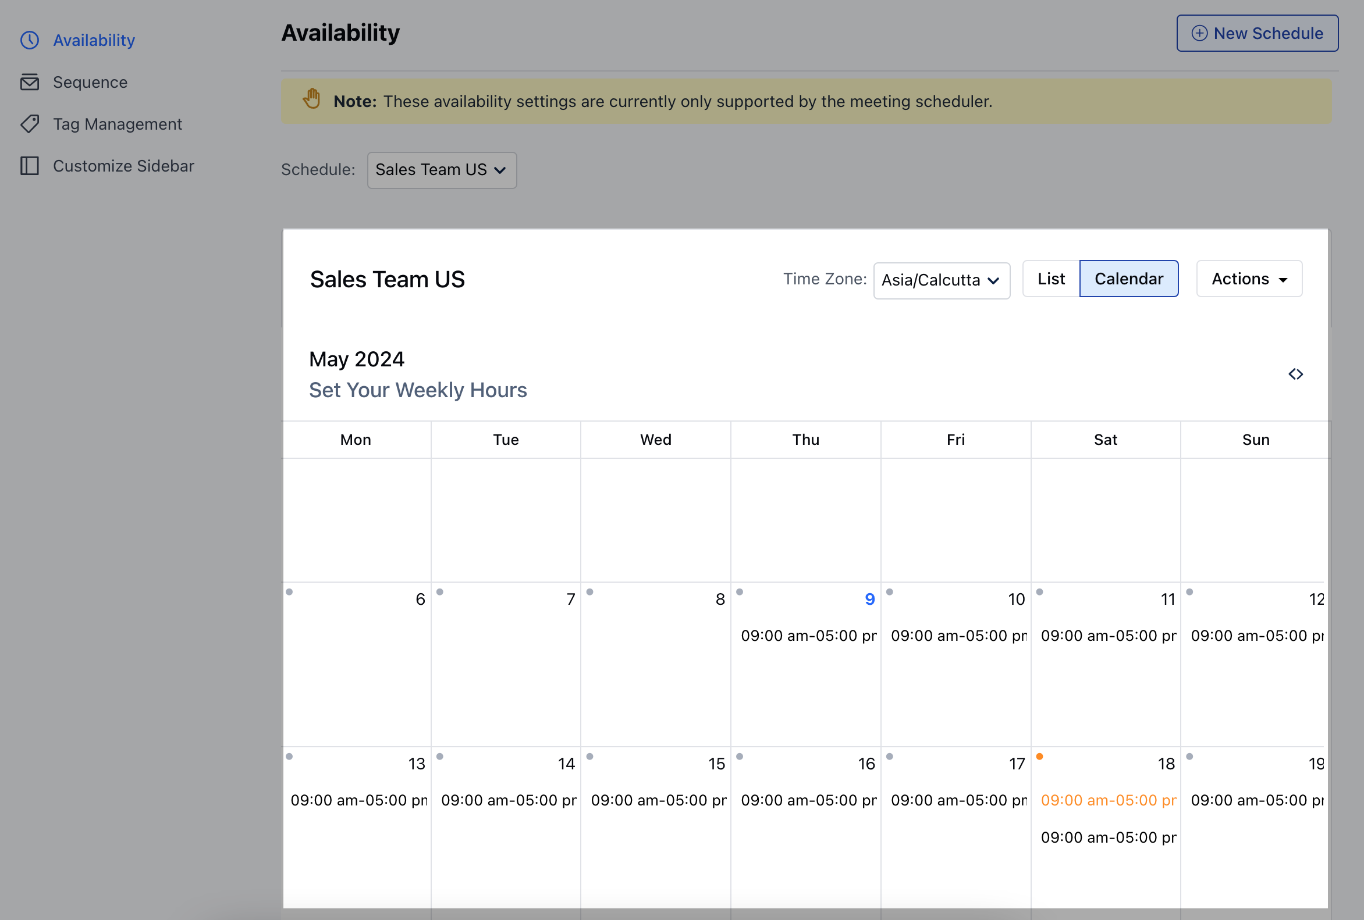Image resolution: width=1364 pixels, height=920 pixels.
Task: Click the Set Your Weekly Hours link
Action: coord(418,390)
